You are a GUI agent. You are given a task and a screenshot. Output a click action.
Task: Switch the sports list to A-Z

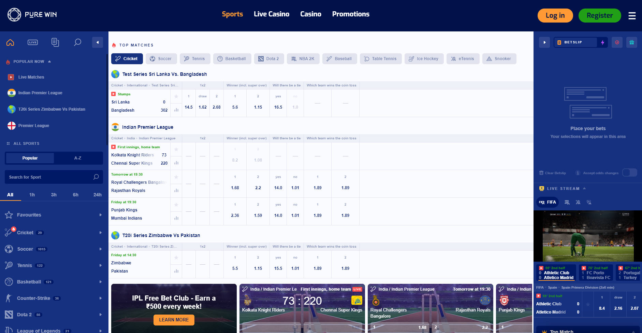tap(78, 158)
